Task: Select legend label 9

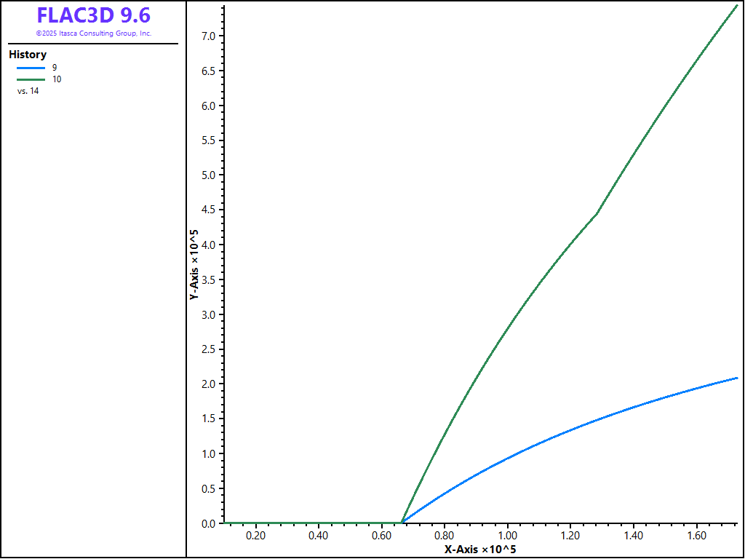Action: (55, 68)
